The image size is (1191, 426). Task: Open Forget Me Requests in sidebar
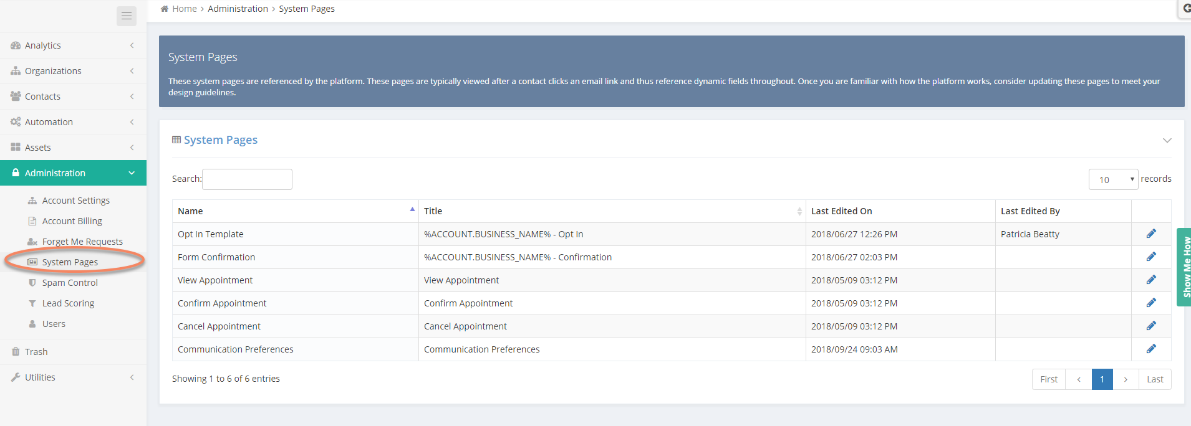[82, 242]
